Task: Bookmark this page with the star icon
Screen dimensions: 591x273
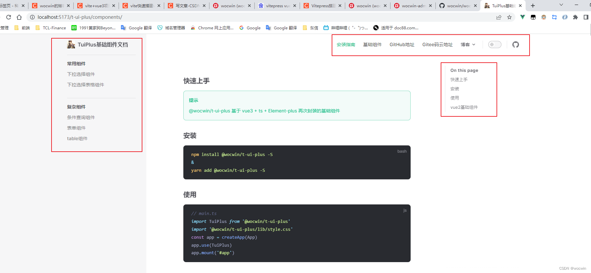Action: pyautogui.click(x=509, y=17)
